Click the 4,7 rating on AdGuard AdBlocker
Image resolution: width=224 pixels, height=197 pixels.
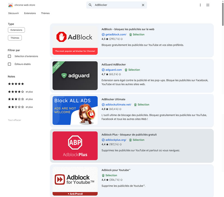pyautogui.click(x=105, y=74)
